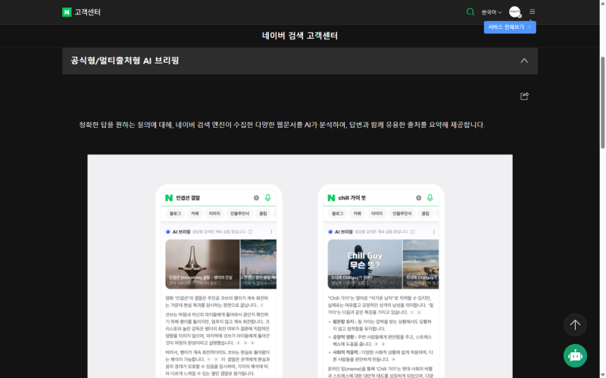Open the 고객센터 home link
The image size is (606, 378).
pyautogui.click(x=87, y=12)
